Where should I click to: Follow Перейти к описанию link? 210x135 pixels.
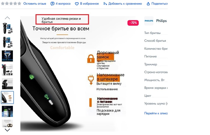pos(156,113)
